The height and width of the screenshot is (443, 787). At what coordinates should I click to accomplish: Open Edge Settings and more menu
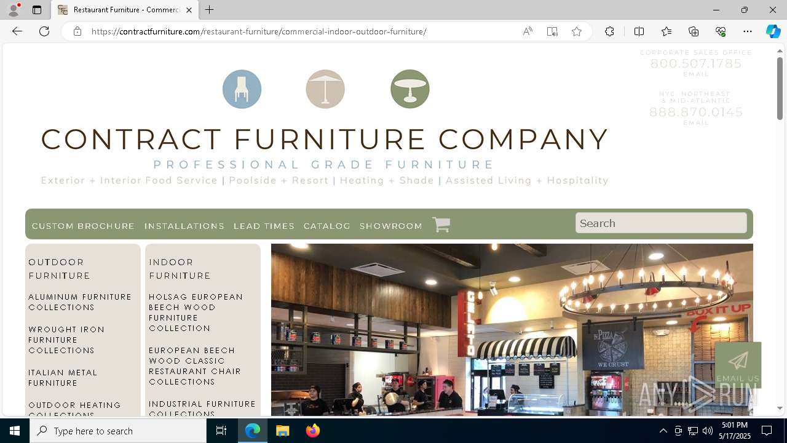(x=748, y=31)
